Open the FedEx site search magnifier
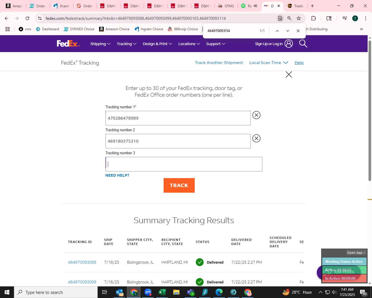The image size is (372, 298). click(303, 44)
